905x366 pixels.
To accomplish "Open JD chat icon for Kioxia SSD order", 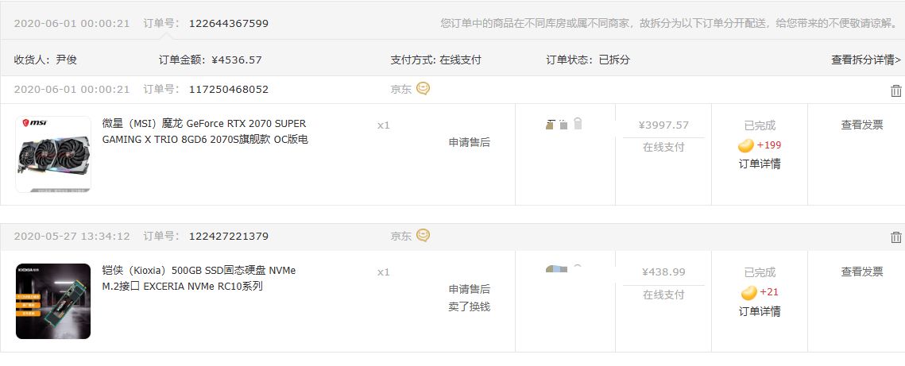I will [x=423, y=236].
